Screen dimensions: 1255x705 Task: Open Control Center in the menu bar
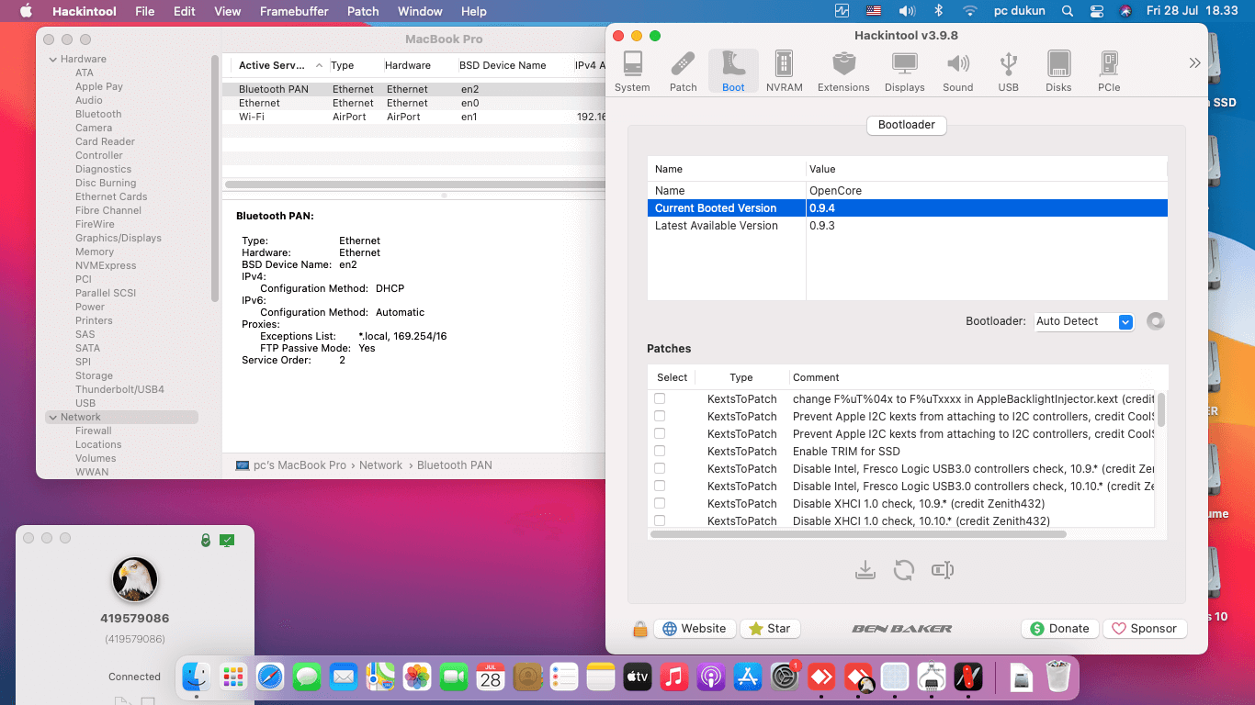coord(1096,11)
